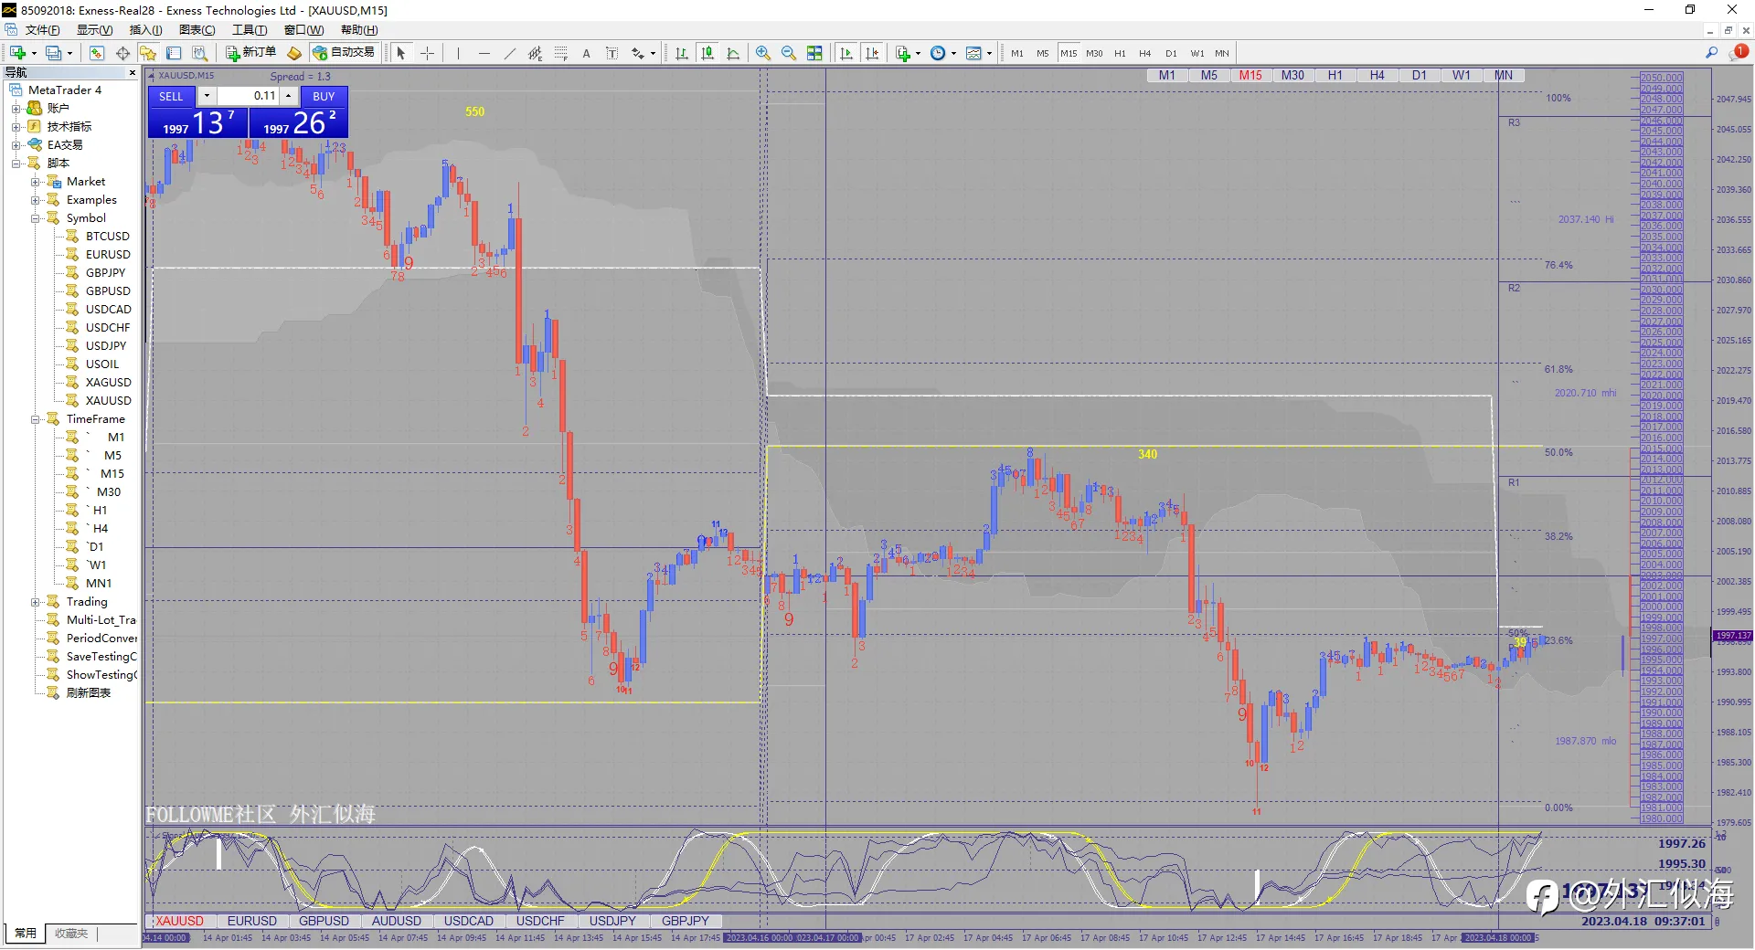Toggle the Navigator panel with the star-folder icon
Screen dimensions: 1755x950
pyautogui.click(x=148, y=53)
